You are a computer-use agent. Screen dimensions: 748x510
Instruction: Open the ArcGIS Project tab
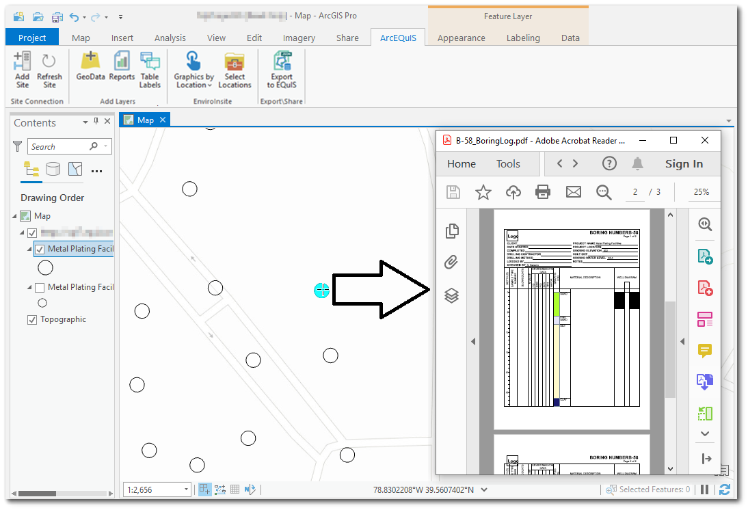[x=32, y=38]
